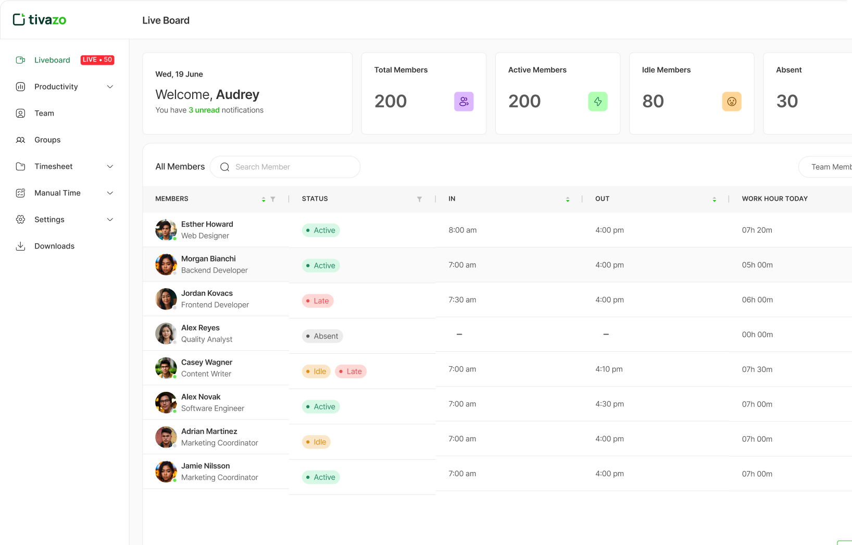Viewport: 852px width, 545px height.
Task: Open the Live Board page title
Action: (166, 20)
